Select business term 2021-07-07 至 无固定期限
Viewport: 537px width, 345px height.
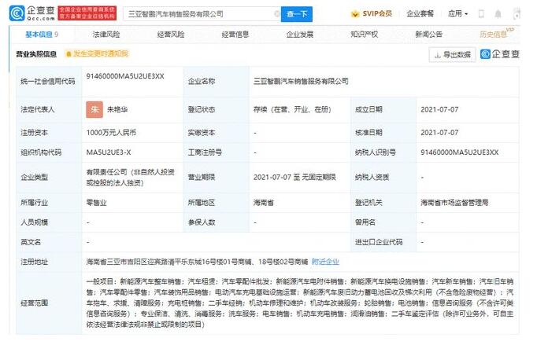pos(294,177)
